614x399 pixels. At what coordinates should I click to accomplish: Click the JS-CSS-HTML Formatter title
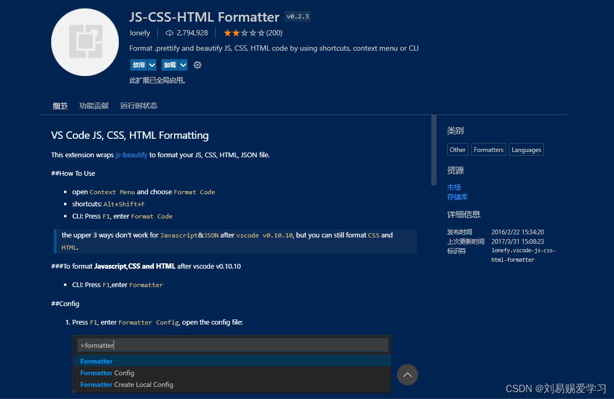[204, 17]
